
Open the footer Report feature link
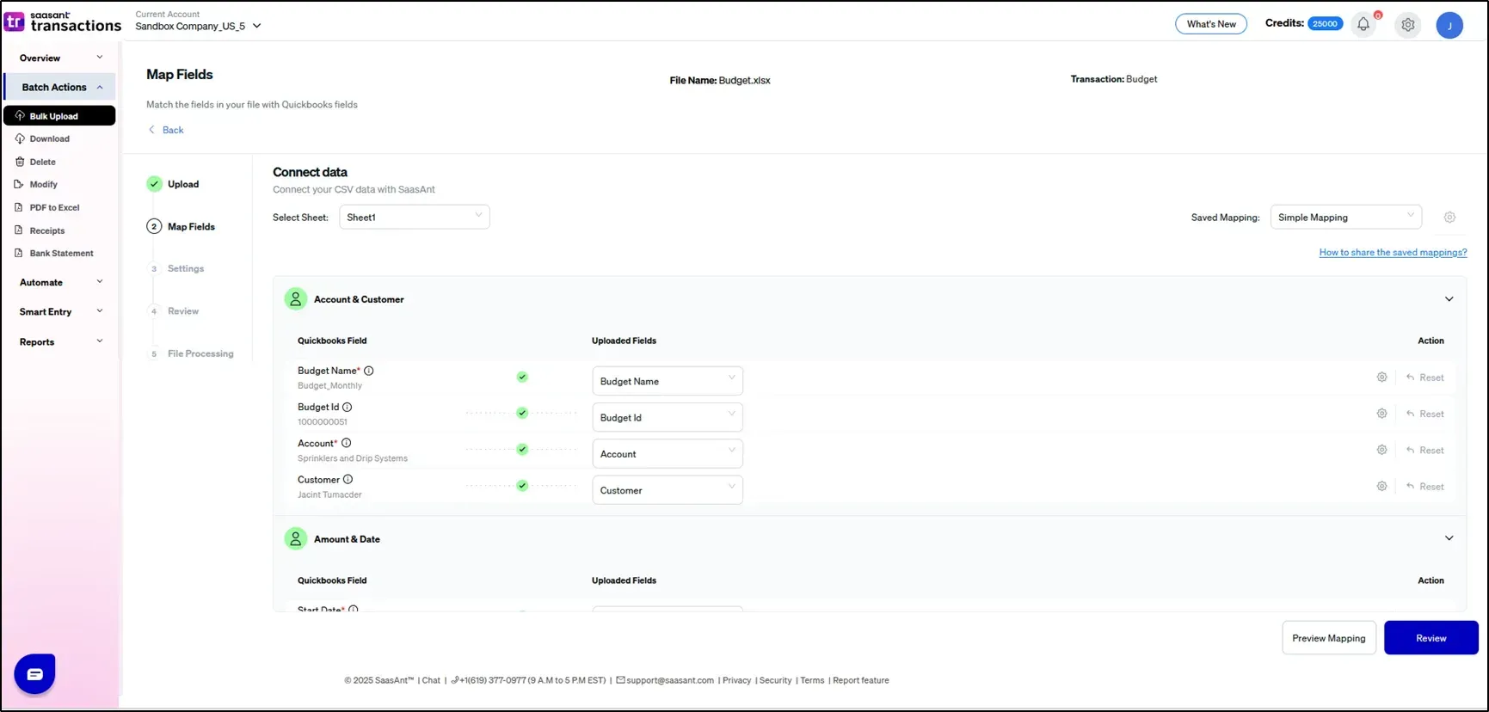click(x=861, y=680)
